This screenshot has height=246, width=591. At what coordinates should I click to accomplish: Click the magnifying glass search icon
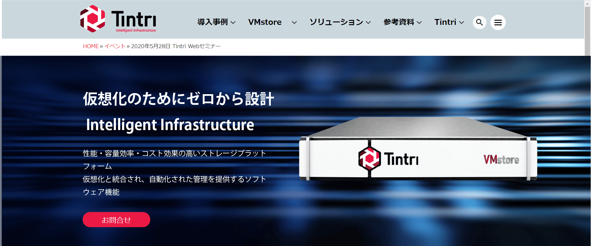click(479, 22)
